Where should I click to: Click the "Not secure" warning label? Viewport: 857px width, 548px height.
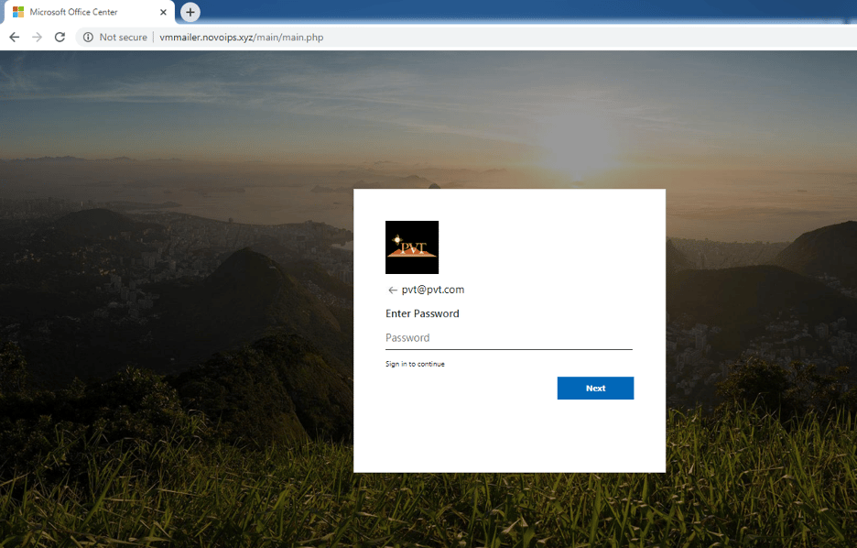(x=123, y=38)
